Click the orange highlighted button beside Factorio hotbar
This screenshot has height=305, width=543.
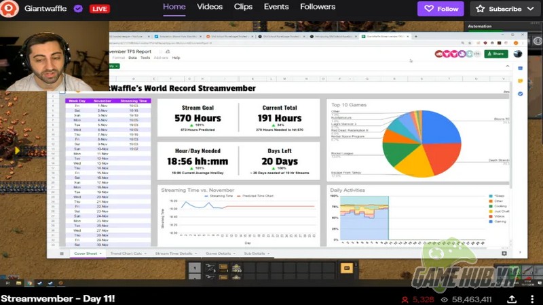(x=347, y=268)
